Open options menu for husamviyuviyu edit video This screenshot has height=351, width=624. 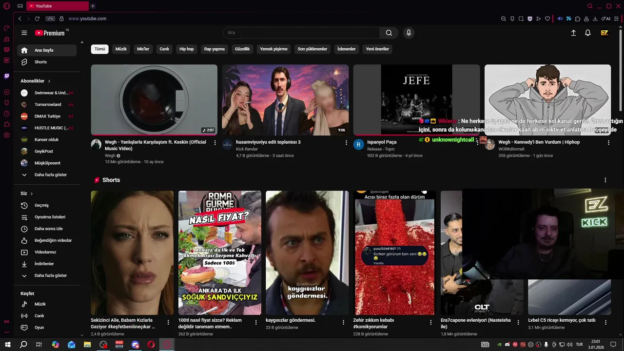point(347,143)
